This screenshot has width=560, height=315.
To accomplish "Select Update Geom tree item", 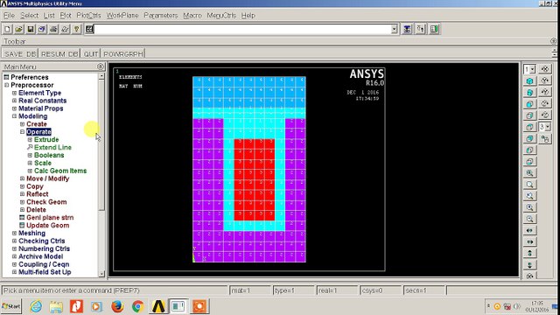I will (x=48, y=226).
